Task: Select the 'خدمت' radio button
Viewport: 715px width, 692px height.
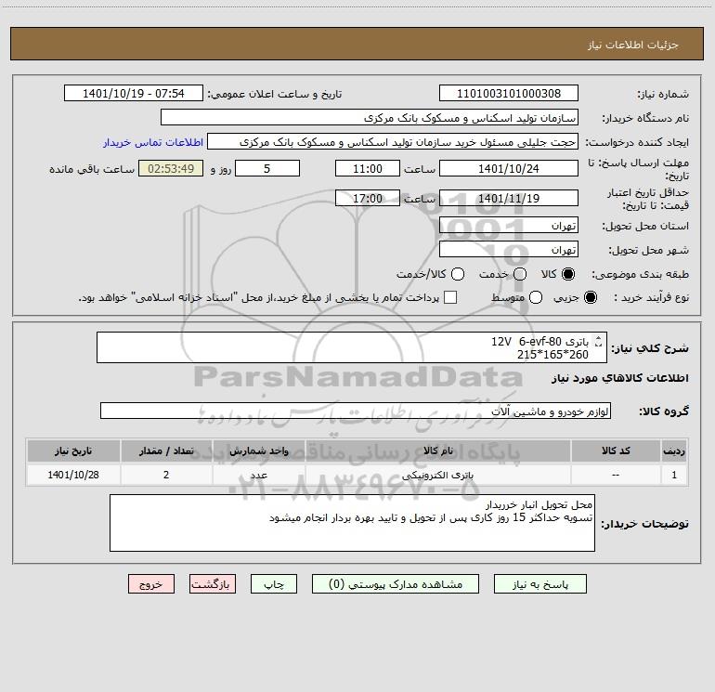Action: [x=520, y=274]
